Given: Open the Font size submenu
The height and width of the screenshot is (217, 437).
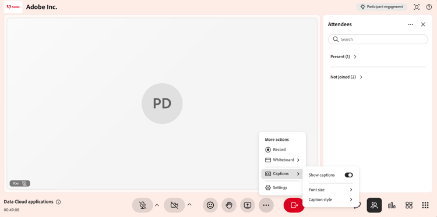Looking at the screenshot, I should tap(330, 190).
